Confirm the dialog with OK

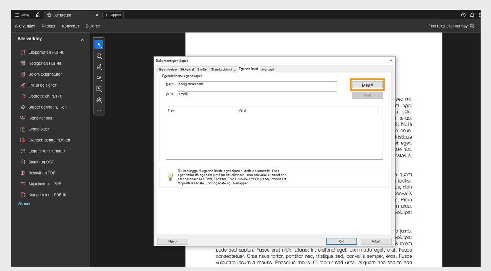click(x=341, y=241)
